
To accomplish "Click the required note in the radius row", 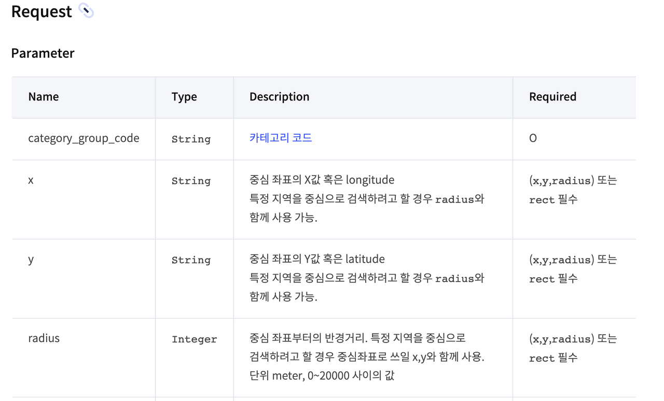I will (573, 348).
